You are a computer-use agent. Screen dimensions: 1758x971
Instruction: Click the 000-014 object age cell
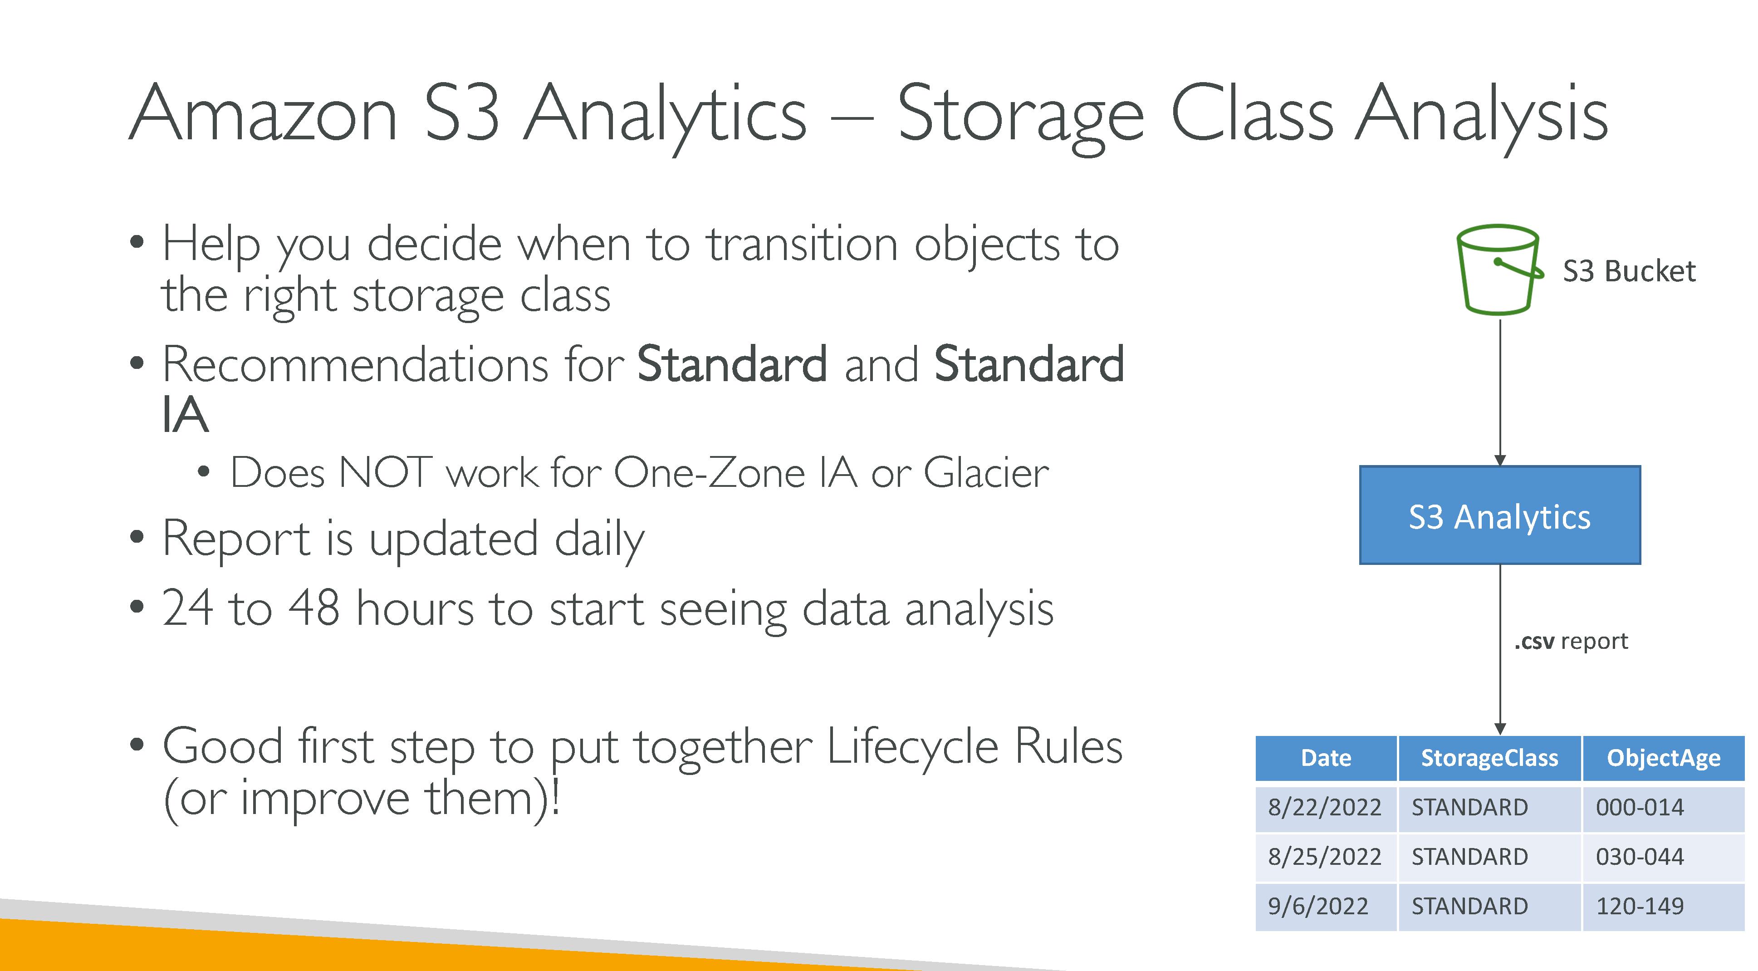1639,808
